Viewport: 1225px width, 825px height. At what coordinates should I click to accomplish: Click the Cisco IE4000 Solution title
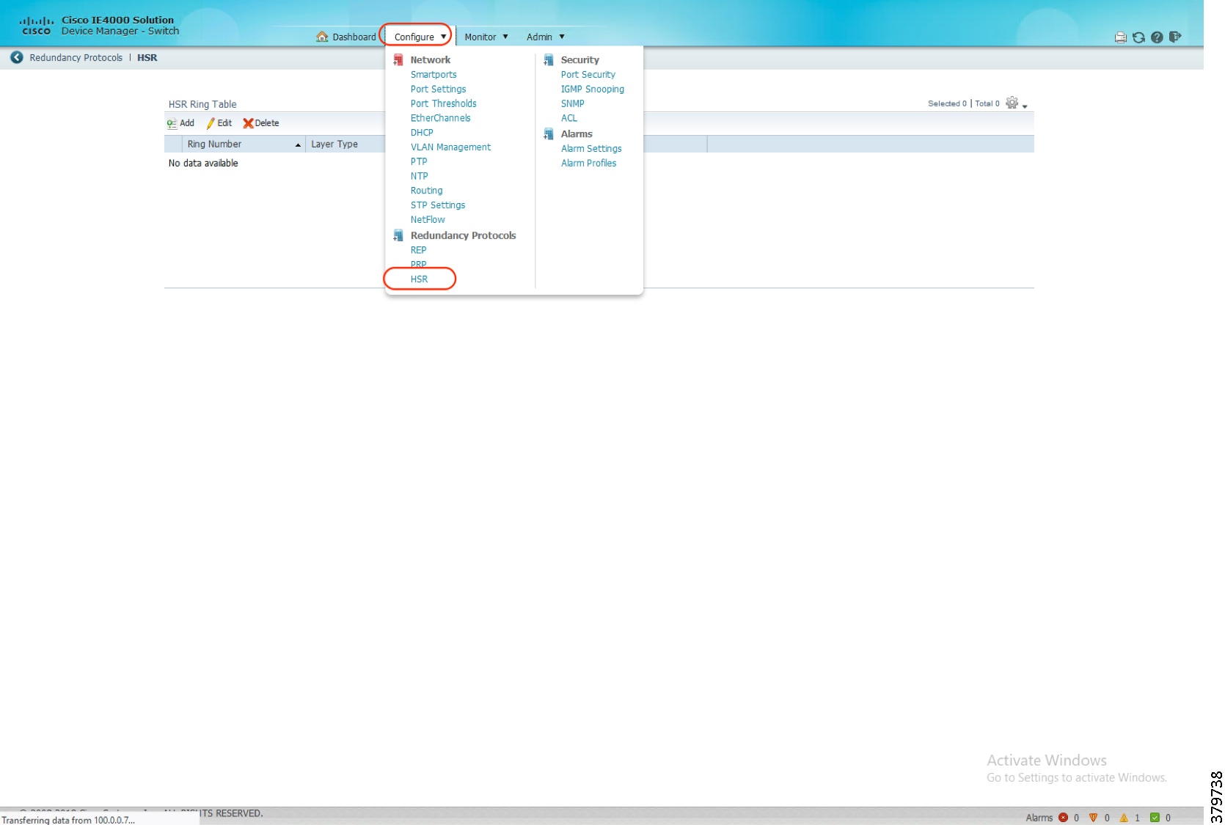[117, 20]
